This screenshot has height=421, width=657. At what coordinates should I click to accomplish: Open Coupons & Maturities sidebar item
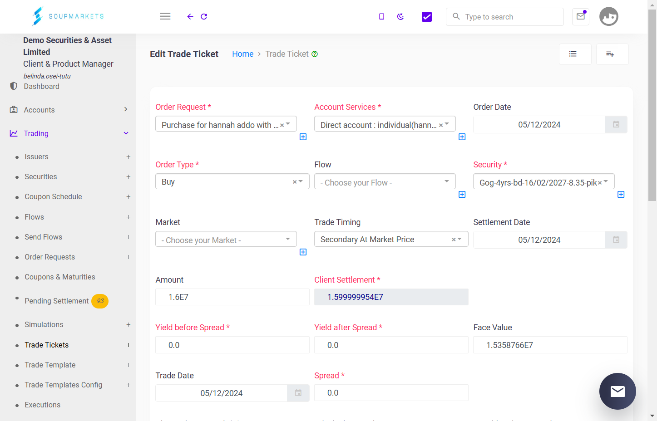pos(60,277)
